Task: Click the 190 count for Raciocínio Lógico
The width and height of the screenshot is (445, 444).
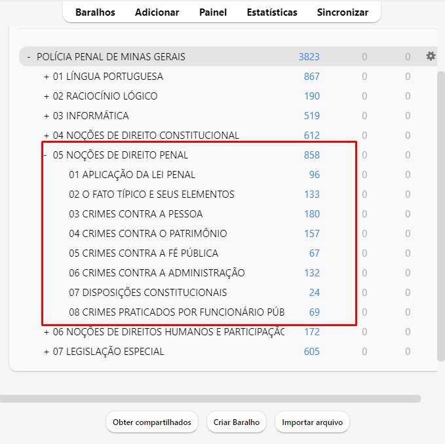Action: (312, 96)
